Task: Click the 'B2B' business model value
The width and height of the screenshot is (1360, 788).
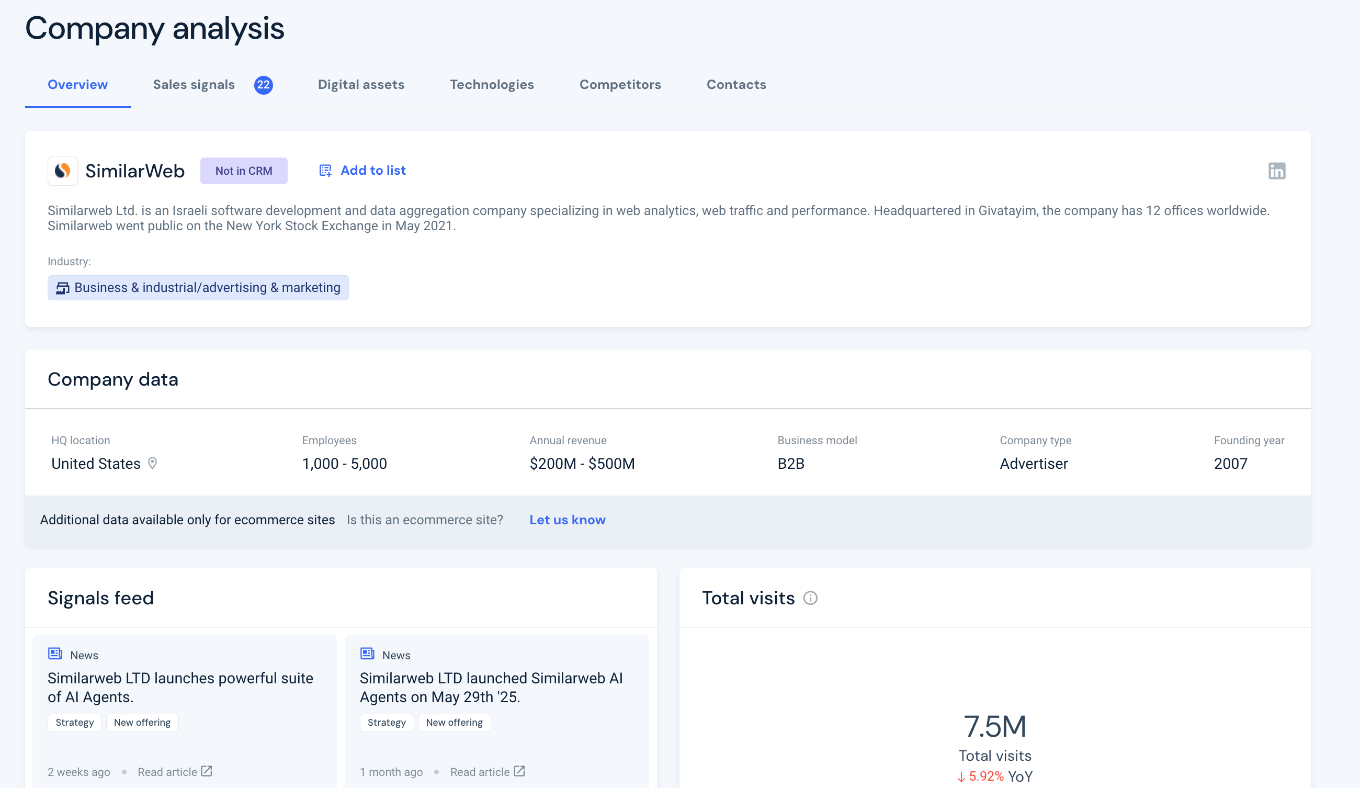Action: [791, 464]
